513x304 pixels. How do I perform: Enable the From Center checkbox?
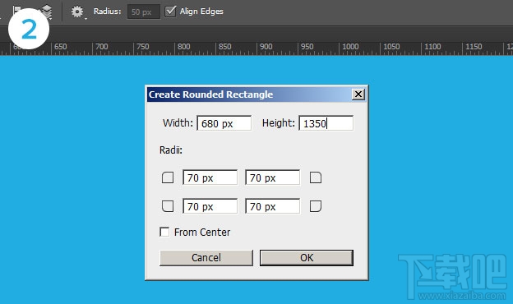click(x=164, y=232)
